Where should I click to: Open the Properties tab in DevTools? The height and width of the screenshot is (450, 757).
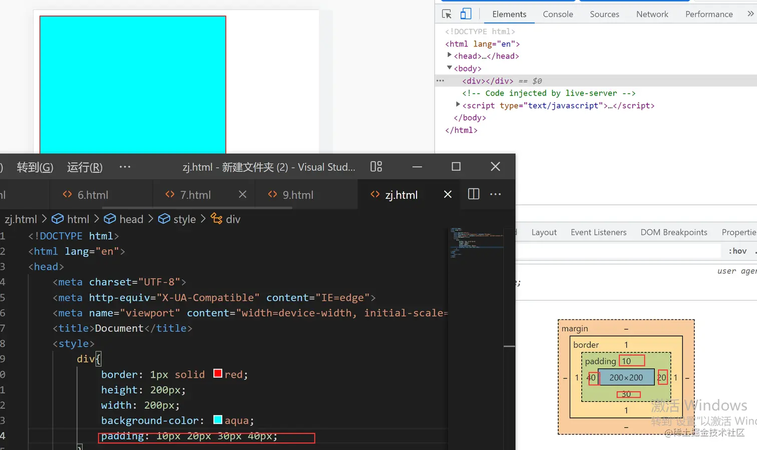[739, 232]
